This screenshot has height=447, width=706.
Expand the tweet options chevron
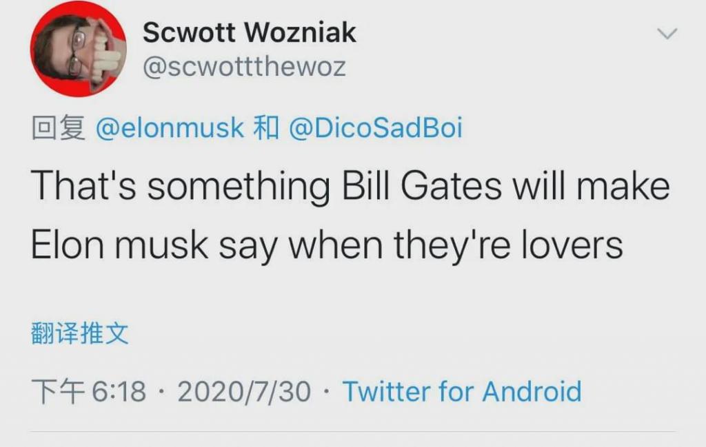coord(667,33)
